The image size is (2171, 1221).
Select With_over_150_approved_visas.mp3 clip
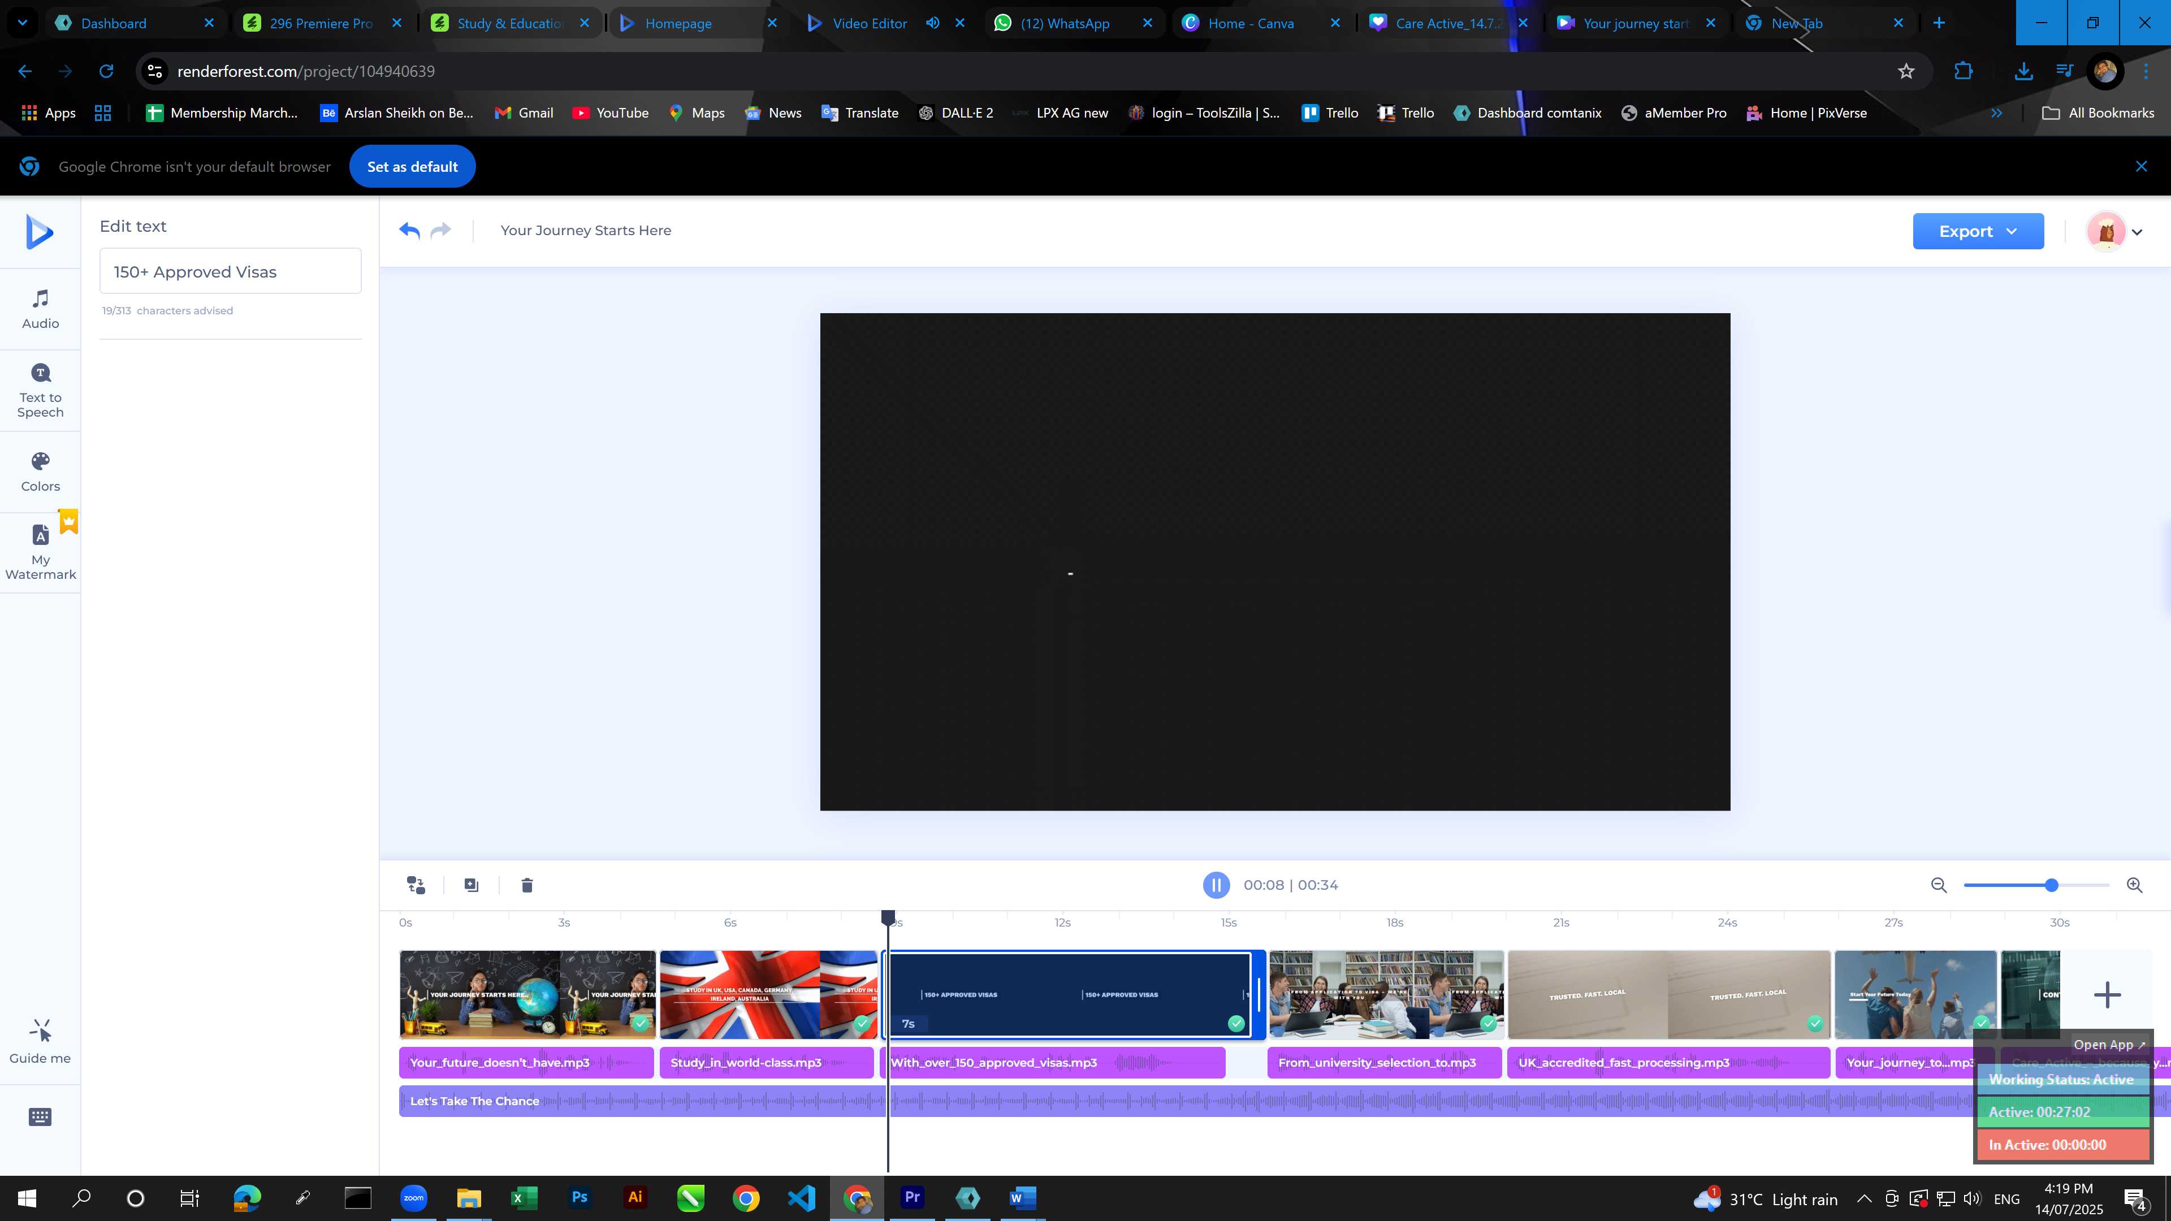[x=1053, y=1063]
